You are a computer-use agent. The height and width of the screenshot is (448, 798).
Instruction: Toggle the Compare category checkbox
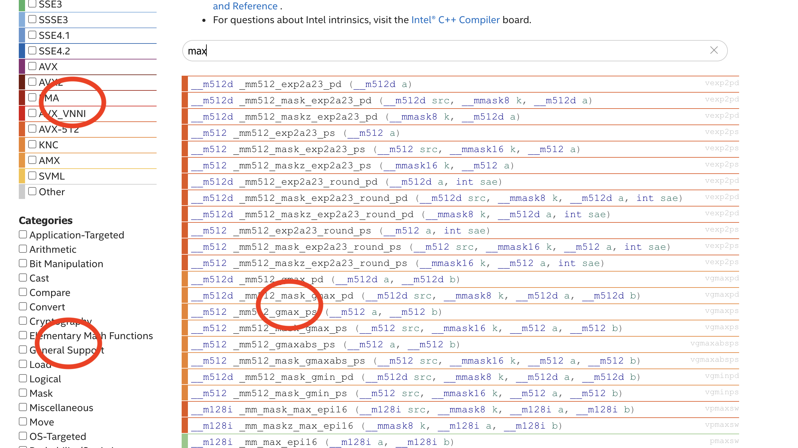pos(23,292)
